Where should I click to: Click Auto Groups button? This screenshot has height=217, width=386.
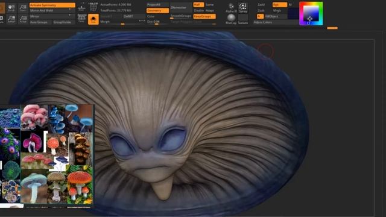coord(40,22)
